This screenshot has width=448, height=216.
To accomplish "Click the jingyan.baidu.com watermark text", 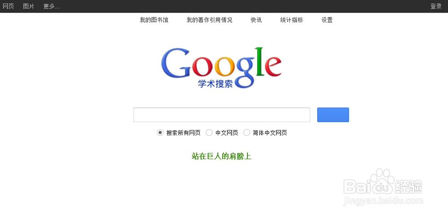I will tap(383, 201).
